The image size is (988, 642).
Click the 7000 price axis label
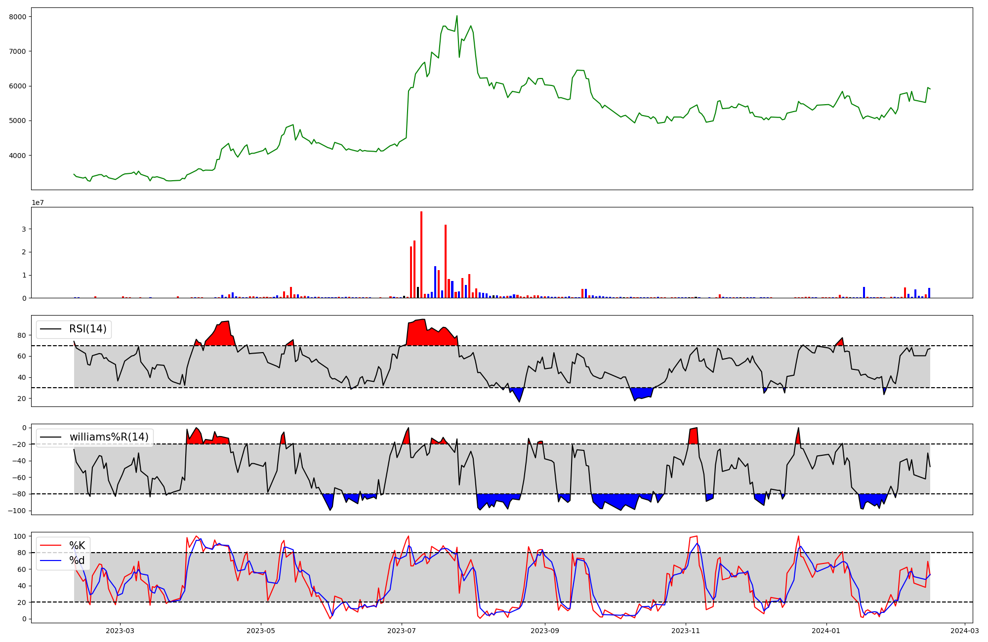click(x=18, y=51)
